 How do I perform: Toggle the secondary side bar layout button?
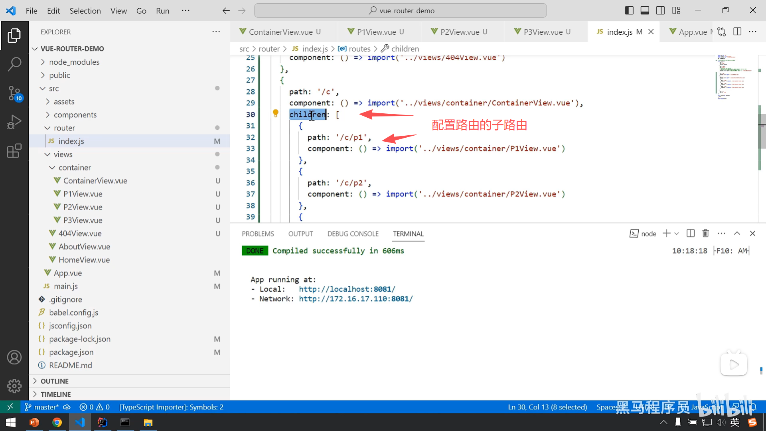coord(661,11)
